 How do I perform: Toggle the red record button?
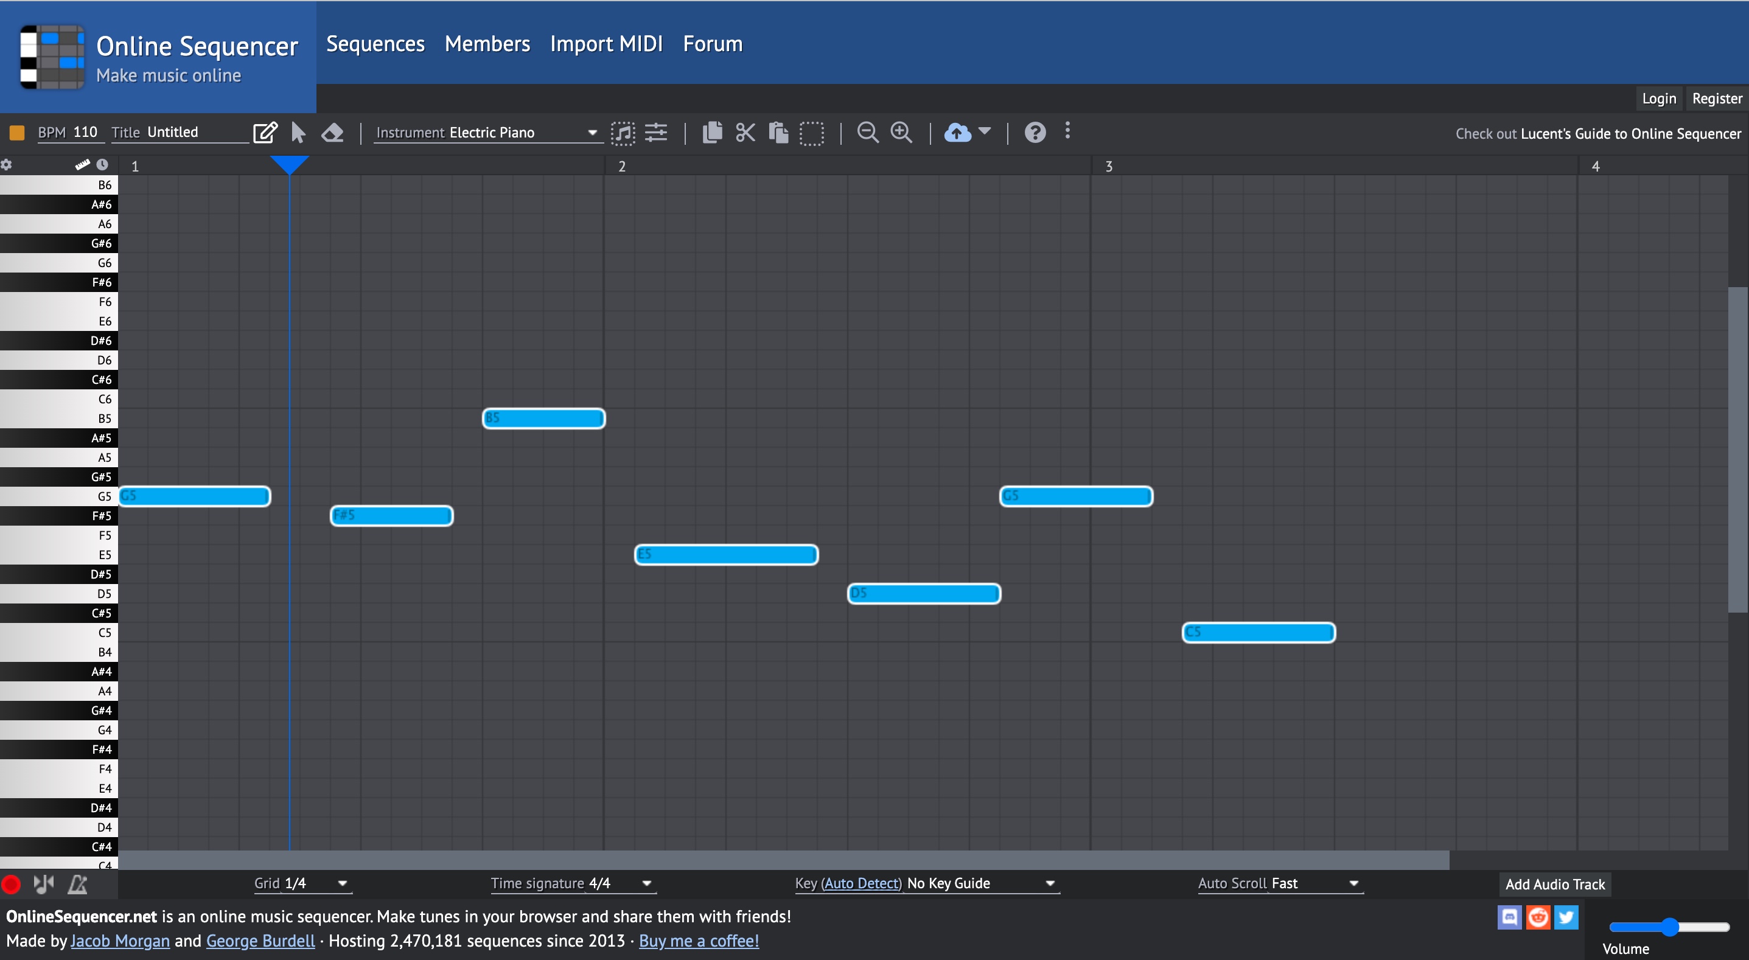click(x=12, y=884)
